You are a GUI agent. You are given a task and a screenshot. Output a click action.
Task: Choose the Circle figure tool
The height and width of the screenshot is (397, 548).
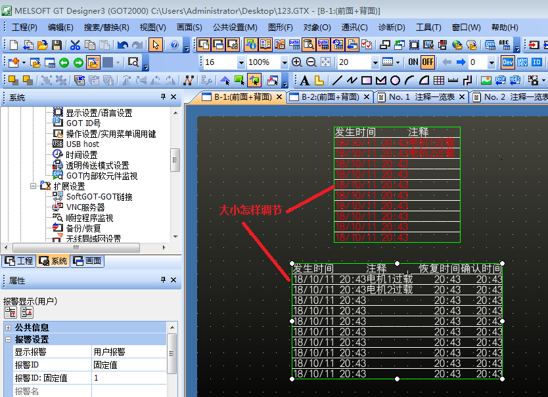[395, 80]
